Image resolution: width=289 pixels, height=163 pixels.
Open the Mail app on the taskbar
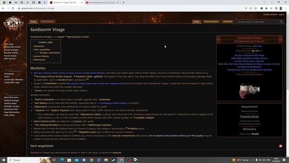[76, 160]
